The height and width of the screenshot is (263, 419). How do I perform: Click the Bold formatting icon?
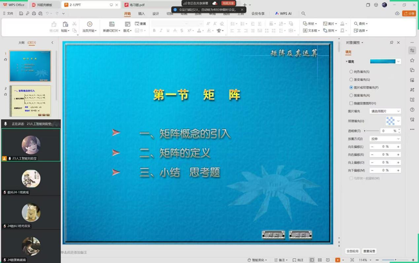[x=154, y=31]
